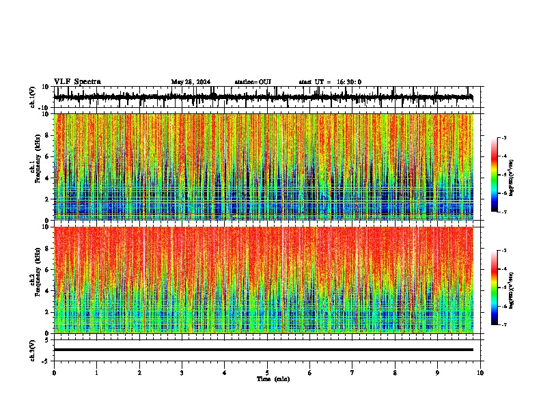The image size is (541, 418).
Task: Click the time axis tick label "10"
Action: [480, 373]
